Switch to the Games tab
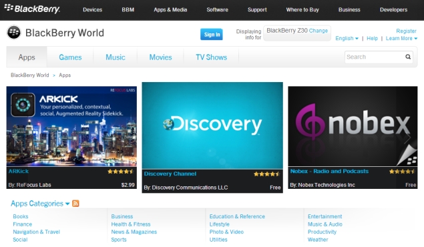The image size is (424, 247). tap(70, 57)
